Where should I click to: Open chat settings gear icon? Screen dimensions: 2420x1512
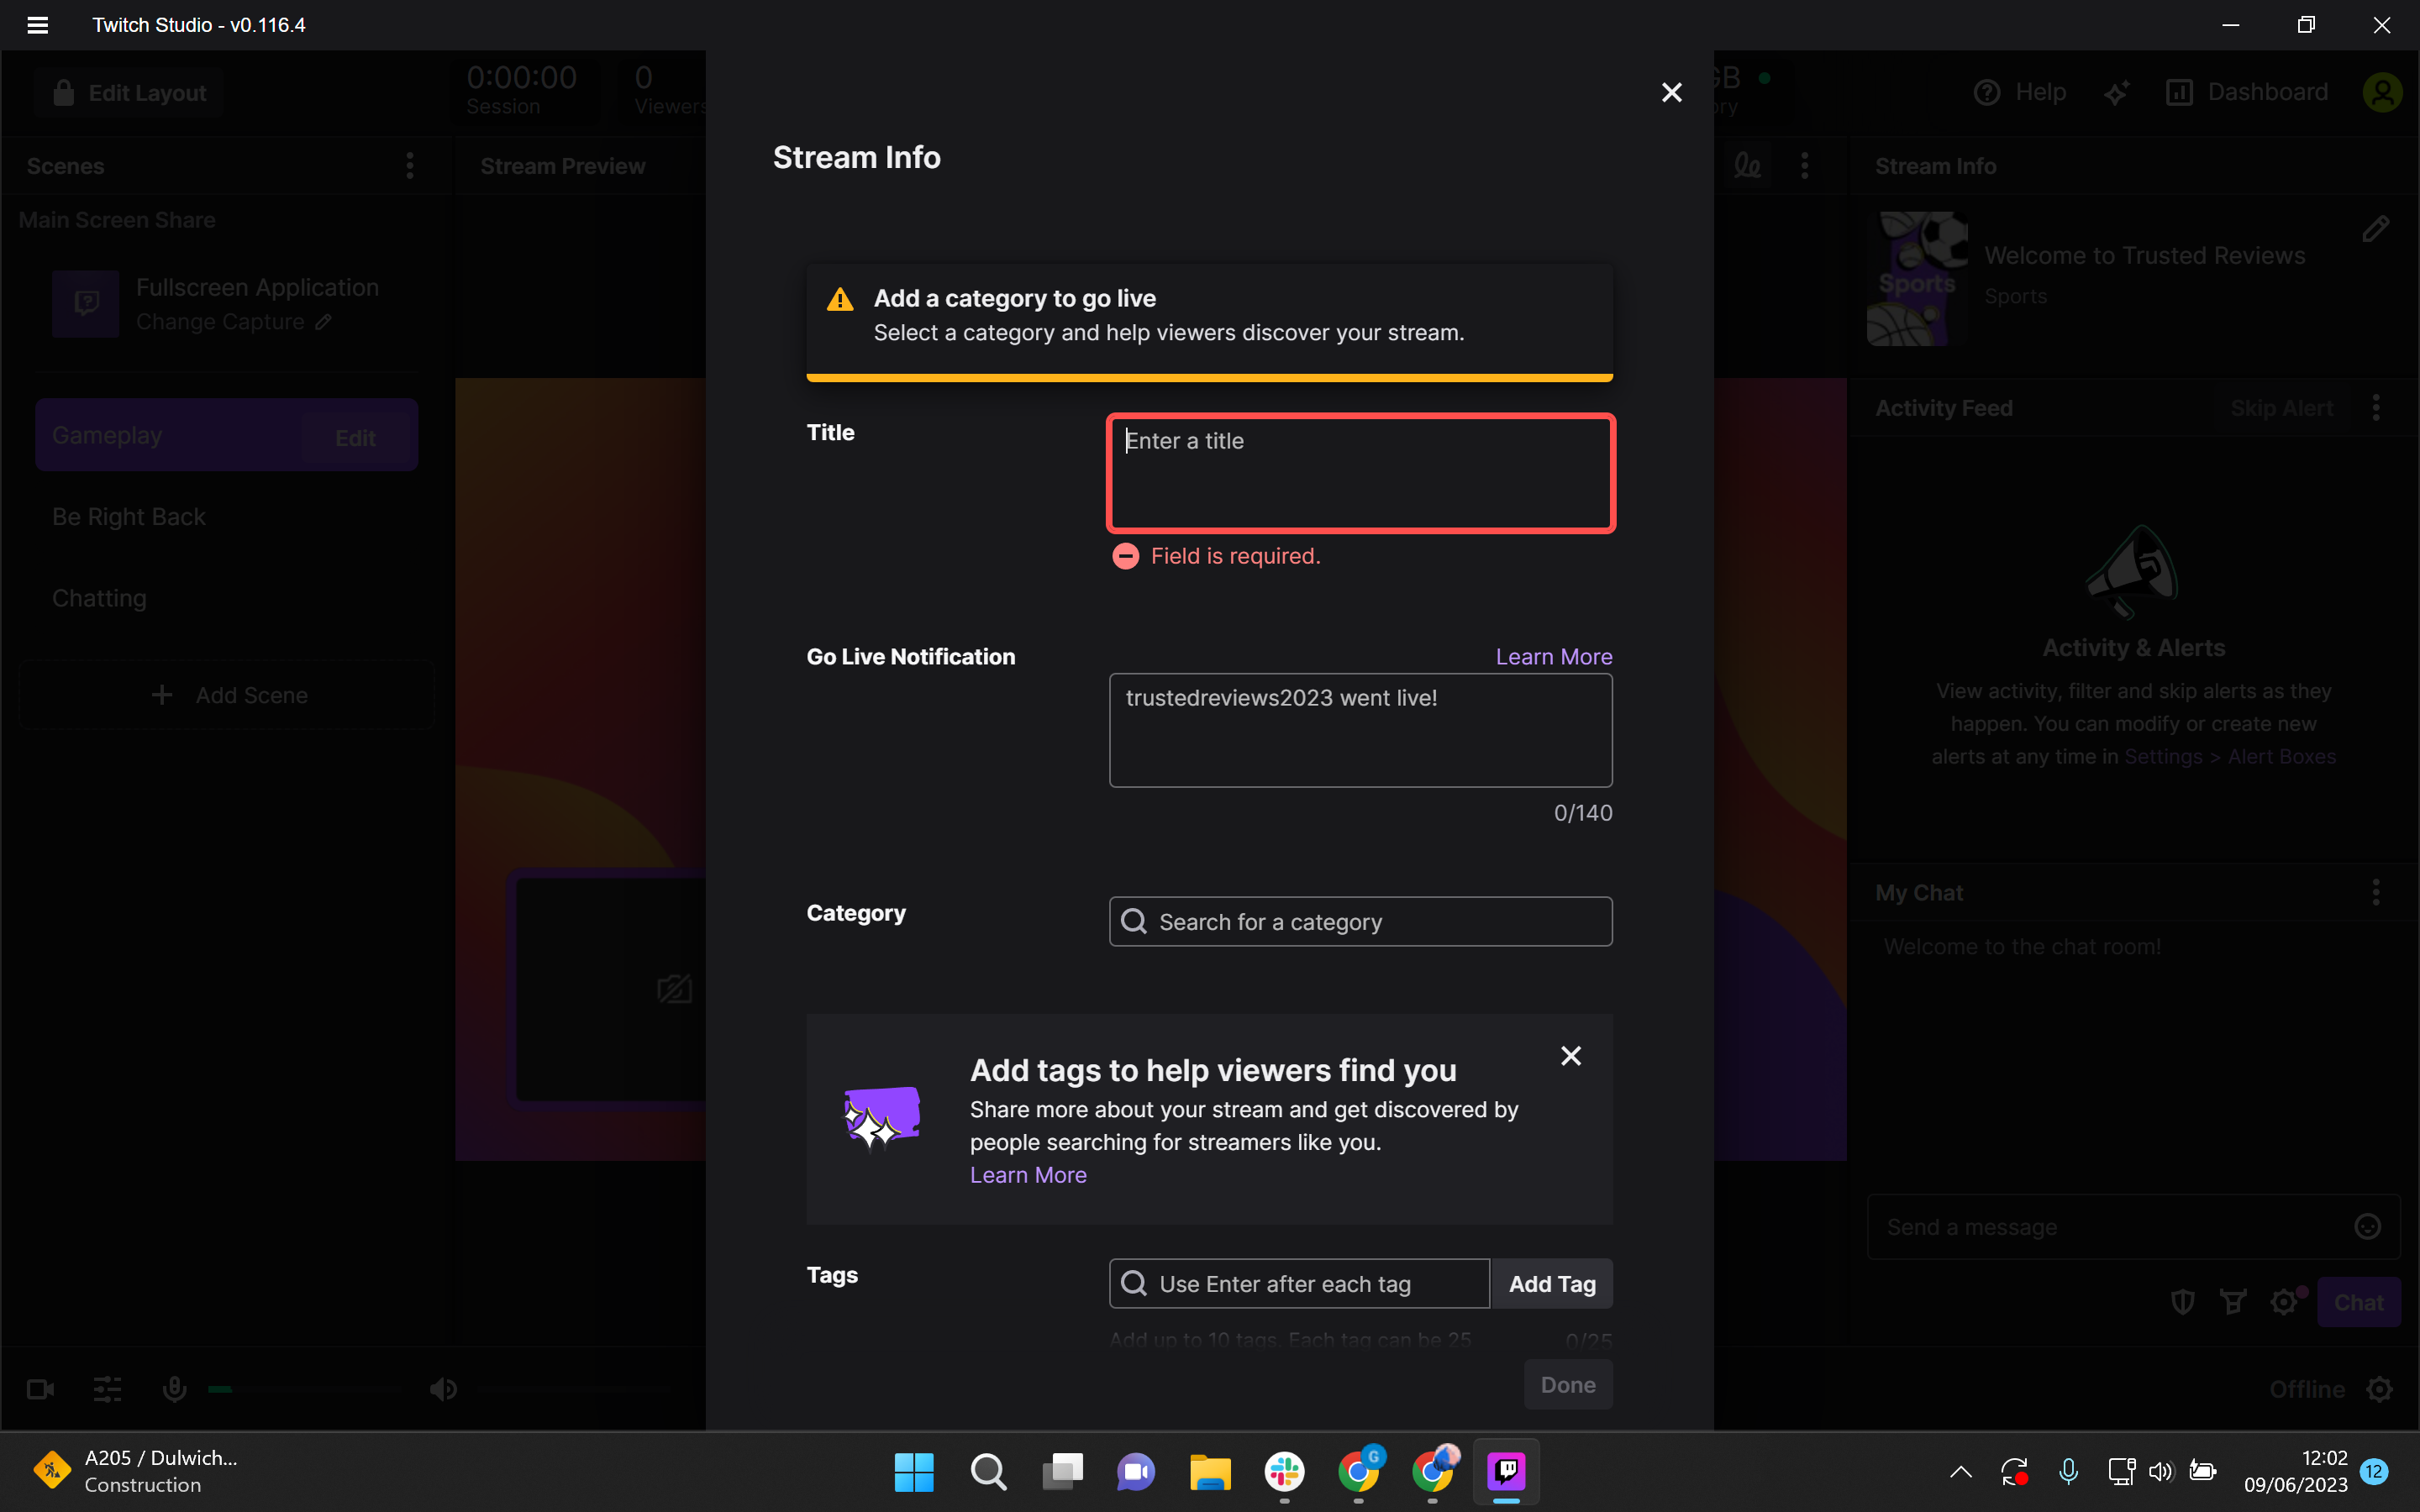pos(2283,1302)
